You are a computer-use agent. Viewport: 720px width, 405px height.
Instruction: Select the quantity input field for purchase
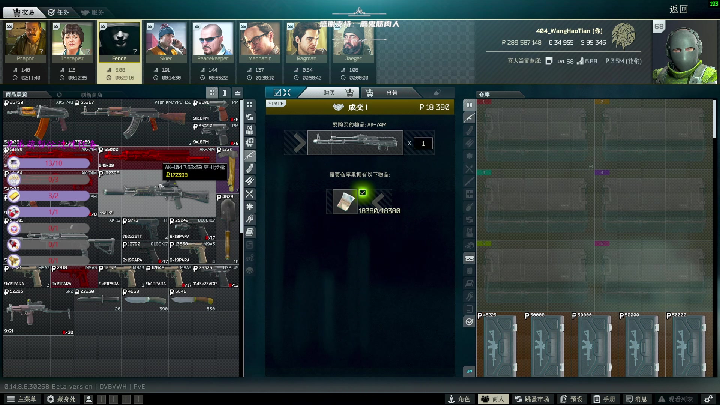[423, 143]
